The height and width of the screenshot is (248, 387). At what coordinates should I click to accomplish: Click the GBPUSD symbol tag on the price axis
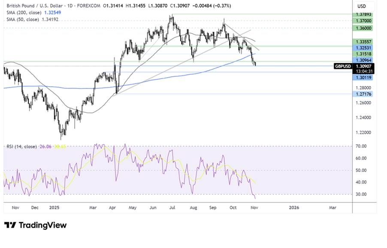(343, 66)
